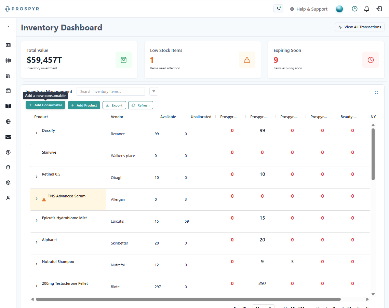389x308 pixels.
Task: Click the round avatar in header
Action: click(x=339, y=9)
